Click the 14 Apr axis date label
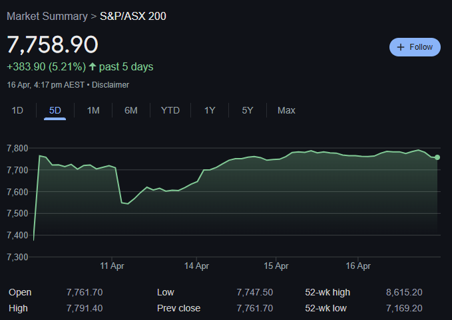Screen dimensions: 452x320 coord(196,266)
